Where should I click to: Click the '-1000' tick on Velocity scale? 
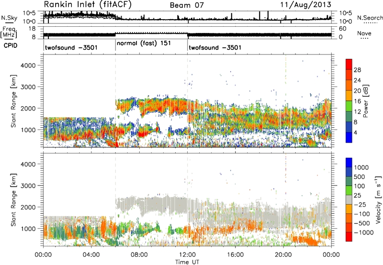pyautogui.click(x=363, y=232)
